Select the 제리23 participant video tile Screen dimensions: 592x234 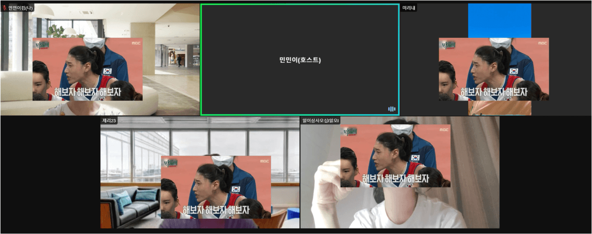[x=200, y=172]
